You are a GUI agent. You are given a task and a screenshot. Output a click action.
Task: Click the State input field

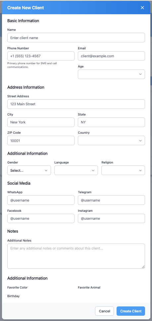(112, 122)
